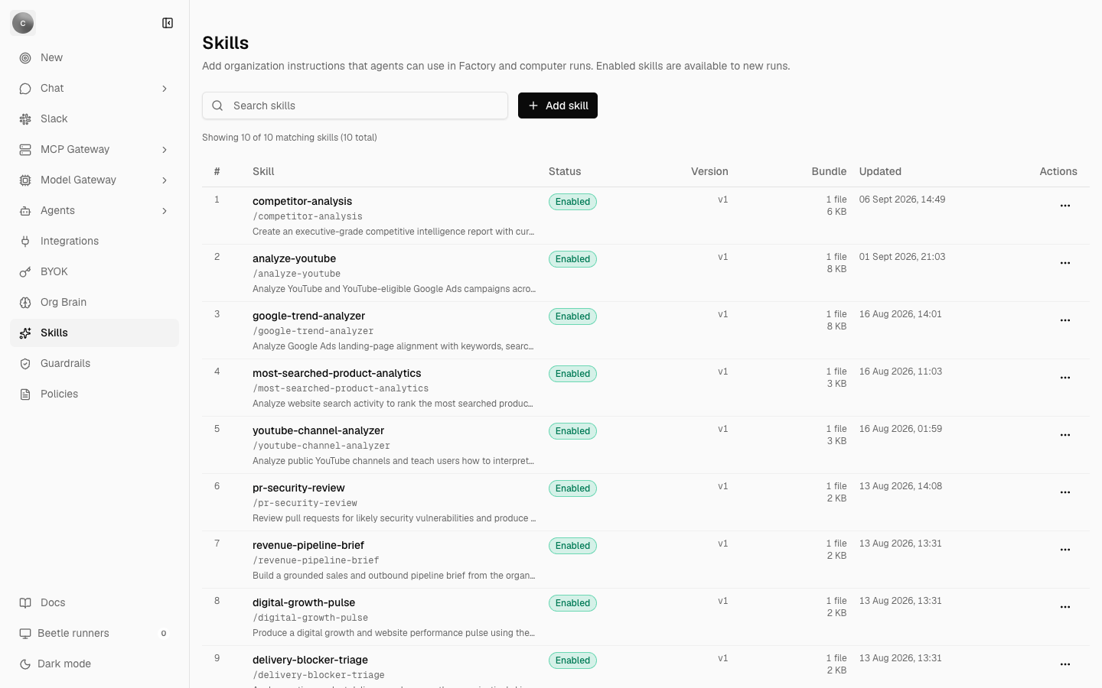This screenshot has width=1102, height=688.
Task: Expand the MCP Gateway submenu chevron
Action: 165,150
